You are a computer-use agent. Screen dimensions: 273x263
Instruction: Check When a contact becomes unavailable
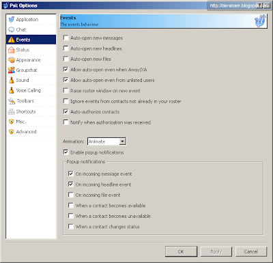[71, 216]
